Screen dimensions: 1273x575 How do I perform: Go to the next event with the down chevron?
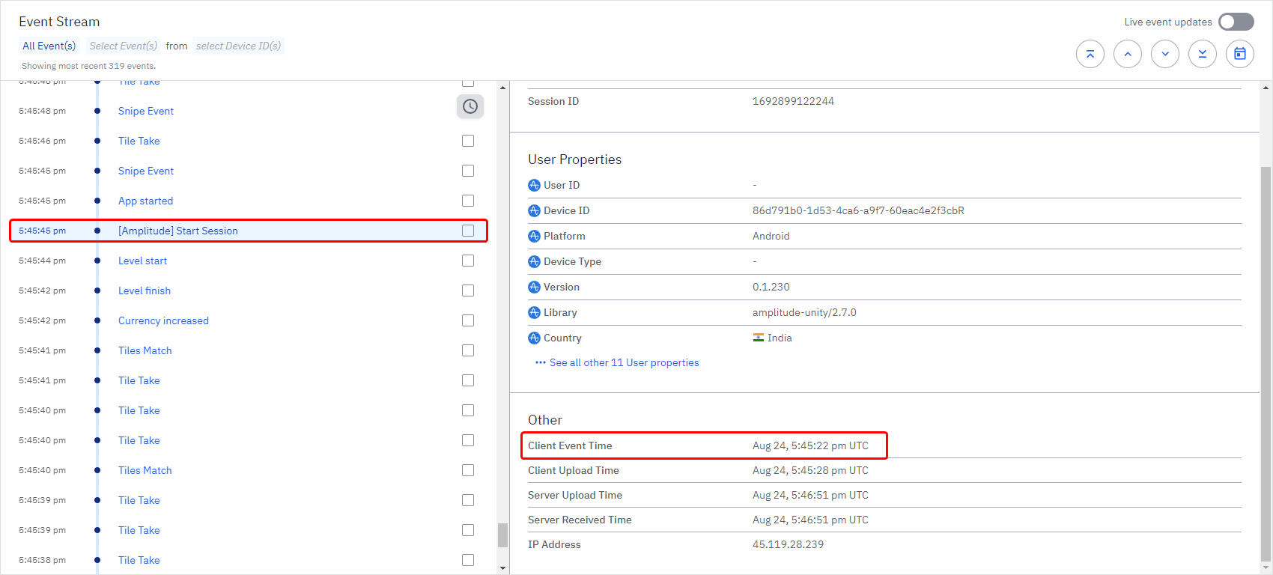1165,54
